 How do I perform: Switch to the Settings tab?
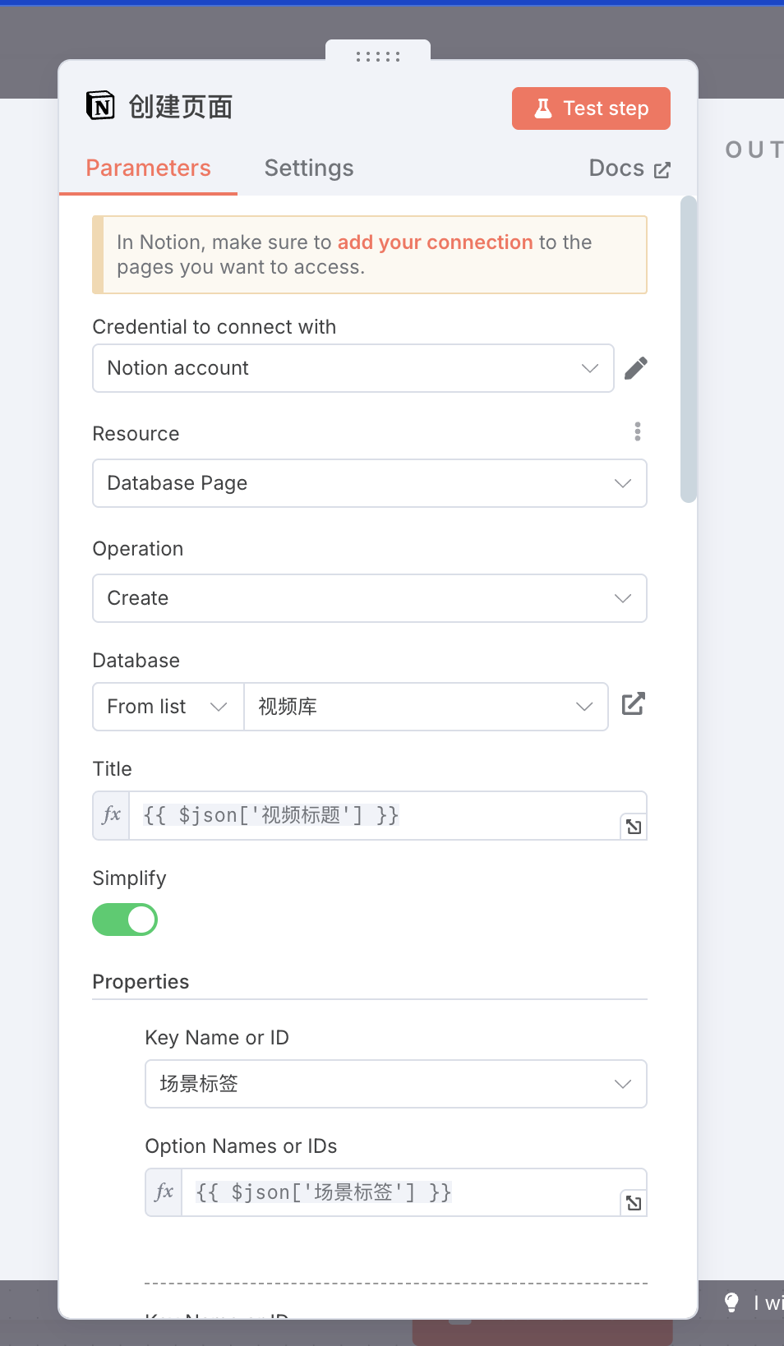point(309,168)
